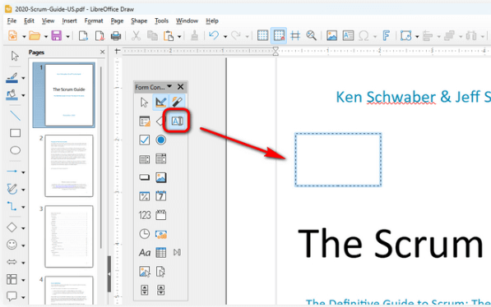491x307 pixels.
Task: Expand the Basic Shapes dropdown arrow
Action: [23, 228]
